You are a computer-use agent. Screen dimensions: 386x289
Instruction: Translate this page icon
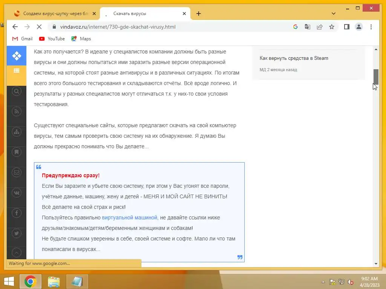(x=308, y=27)
